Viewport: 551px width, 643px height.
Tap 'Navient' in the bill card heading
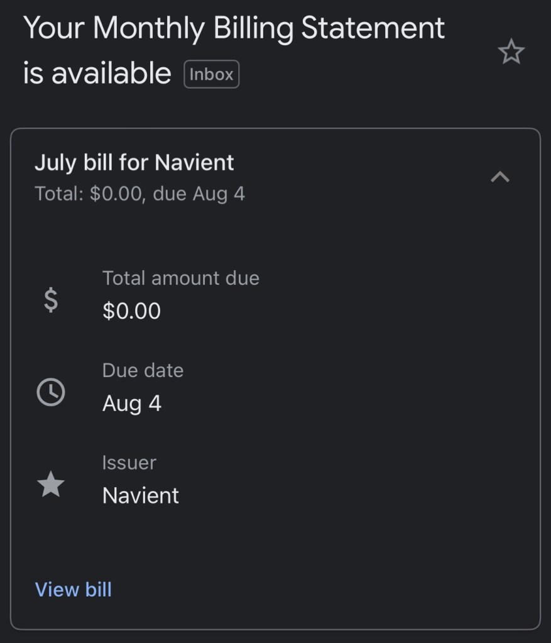[x=194, y=163]
